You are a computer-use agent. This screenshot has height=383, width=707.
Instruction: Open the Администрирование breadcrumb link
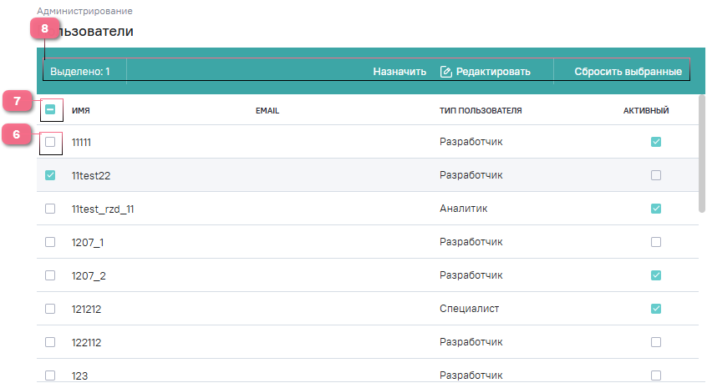(84, 12)
